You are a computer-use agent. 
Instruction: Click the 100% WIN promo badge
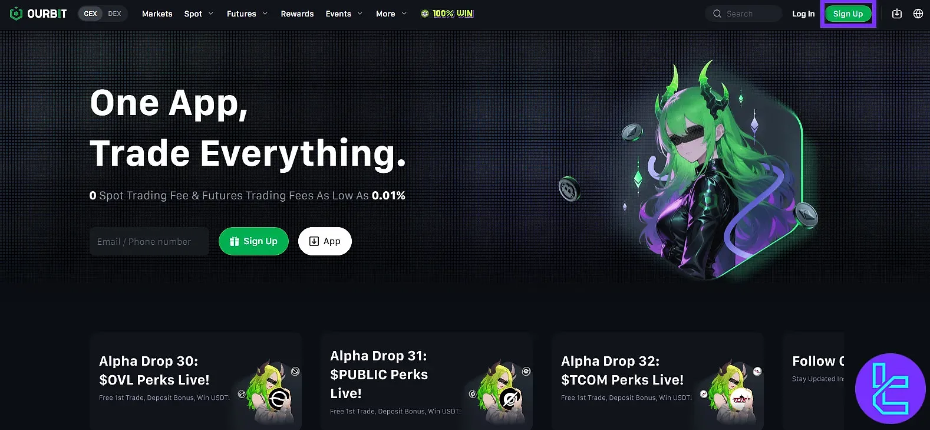[447, 14]
